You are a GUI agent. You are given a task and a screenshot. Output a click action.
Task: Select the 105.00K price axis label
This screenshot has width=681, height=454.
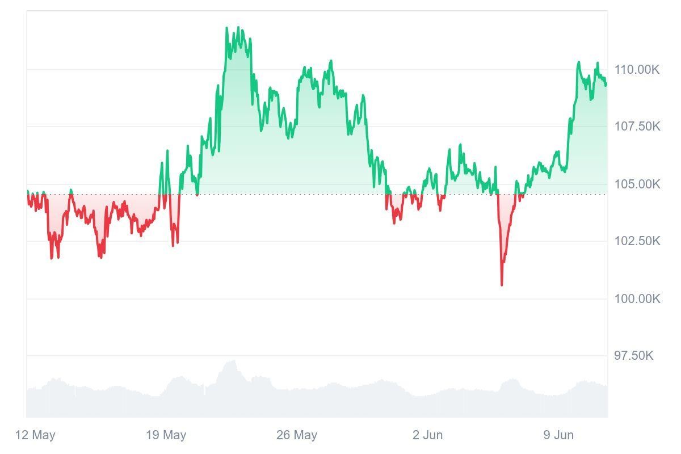coord(637,184)
